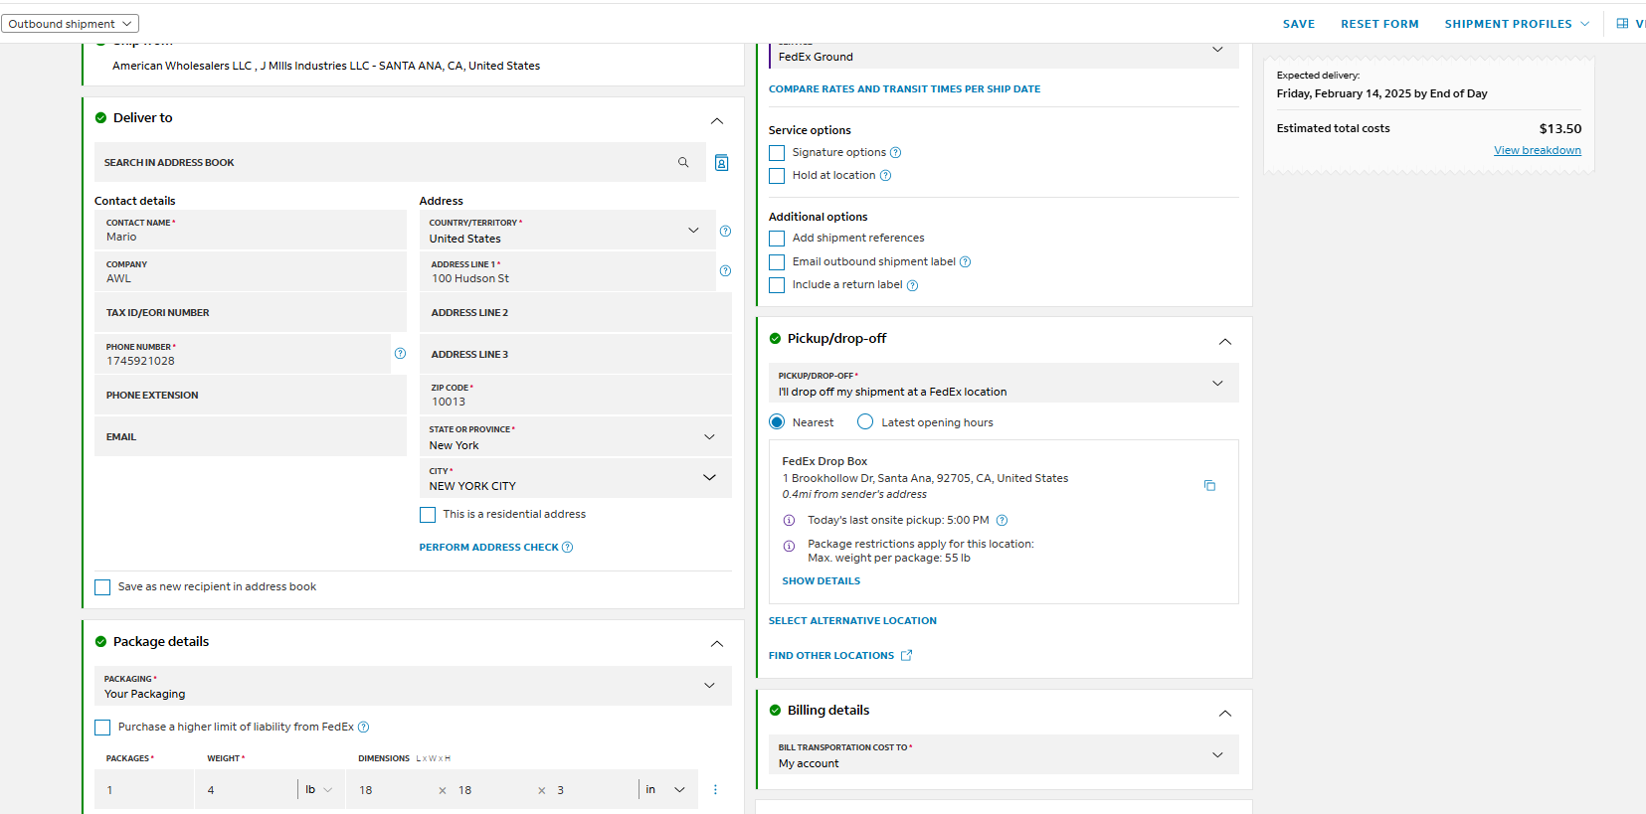Open State or Province dropdown
1646x814 pixels.
(x=576, y=437)
